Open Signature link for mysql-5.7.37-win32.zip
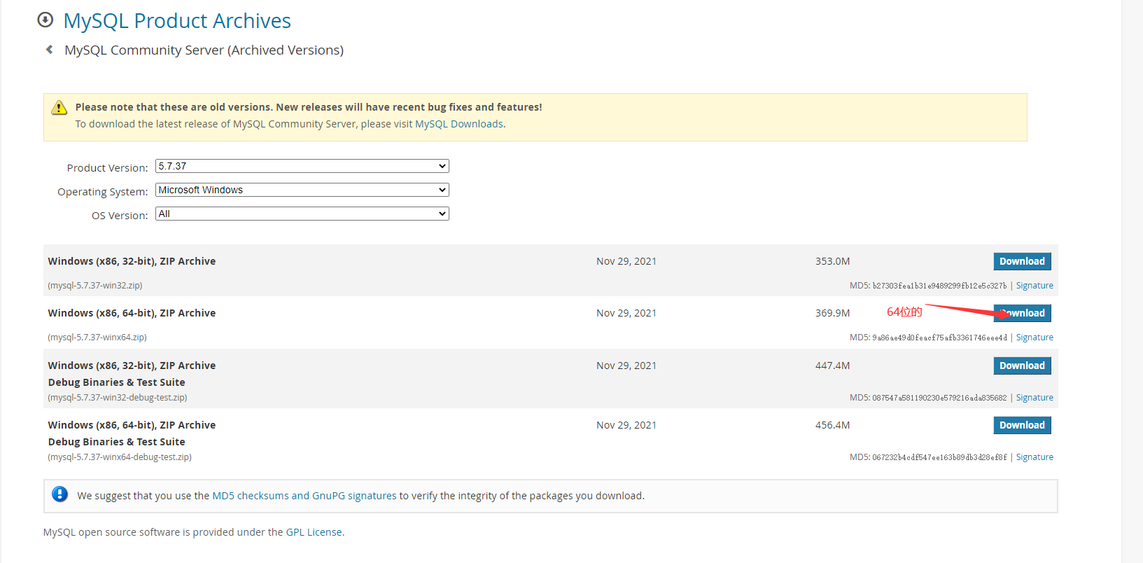1143x563 pixels. click(x=1035, y=286)
